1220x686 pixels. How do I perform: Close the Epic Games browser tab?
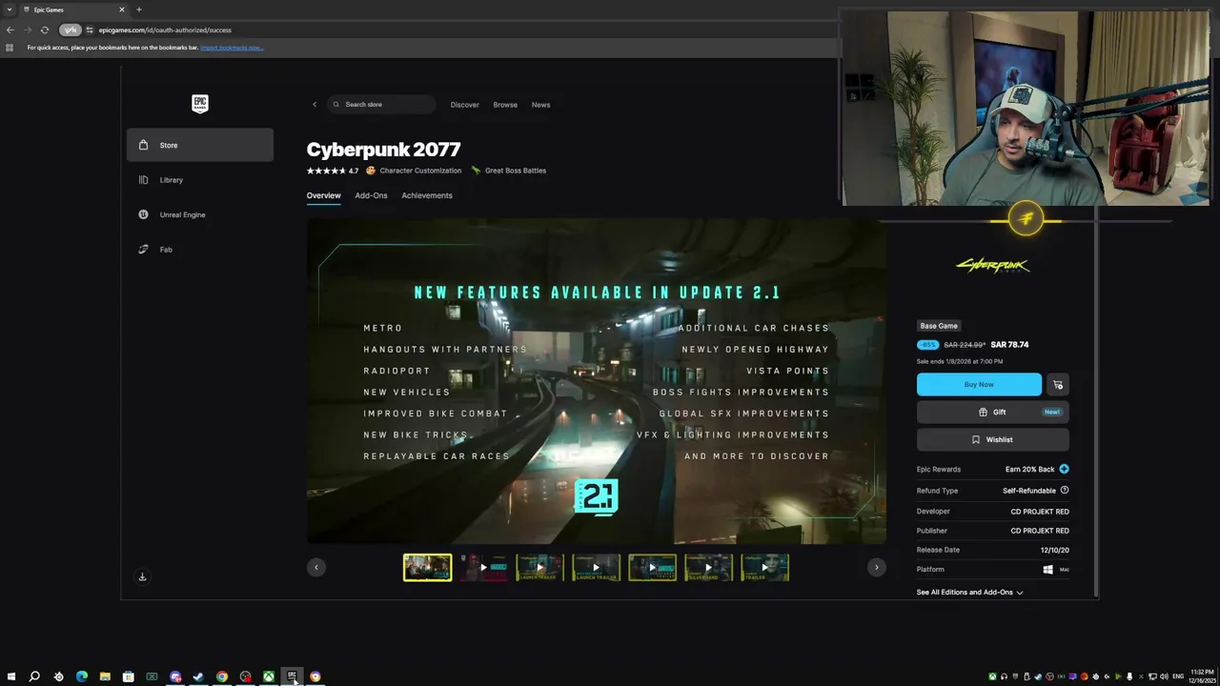[x=121, y=10]
